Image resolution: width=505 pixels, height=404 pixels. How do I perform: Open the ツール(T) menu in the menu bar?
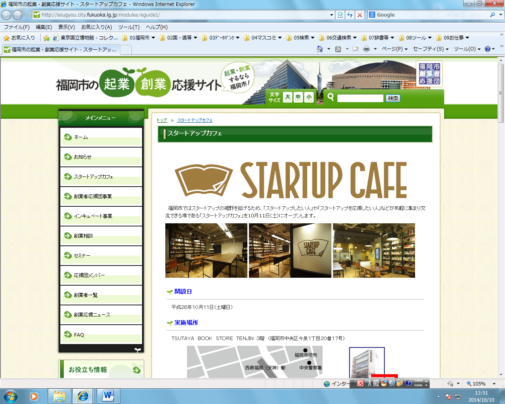tap(129, 27)
